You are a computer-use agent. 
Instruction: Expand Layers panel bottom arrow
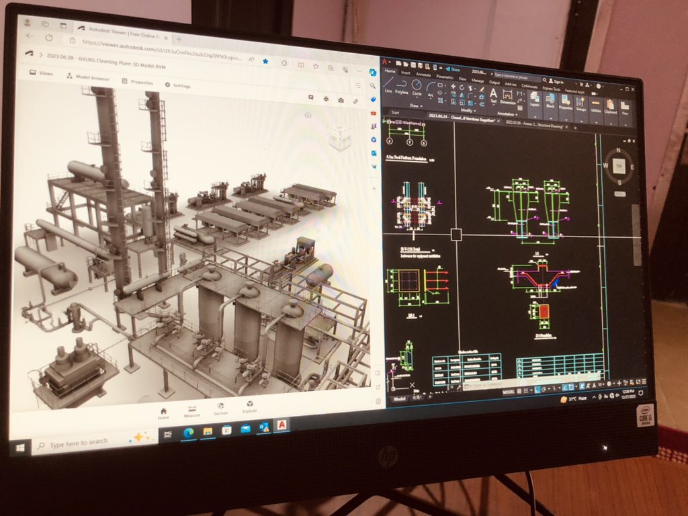(x=535, y=117)
